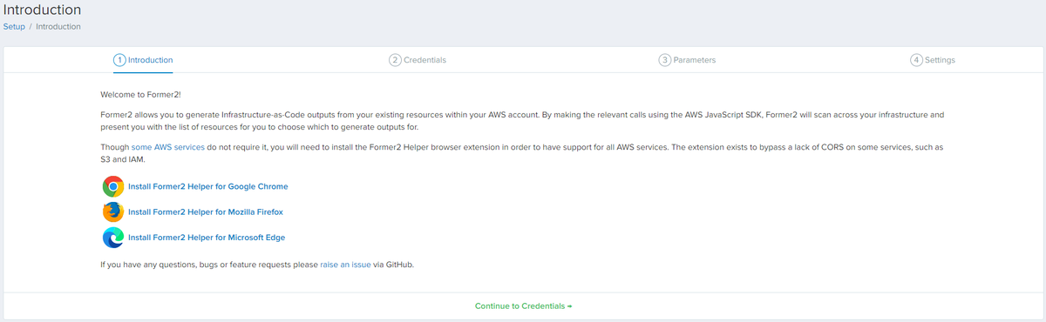Click the Google Chrome logo icon
This screenshot has width=1046, height=322.
tap(112, 186)
